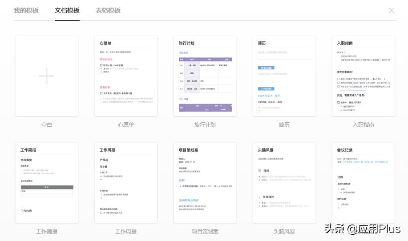Image resolution: width=408 pixels, height=241 pixels.
Task: Open the 工作简报 template thumbnail
Action: click(47, 182)
